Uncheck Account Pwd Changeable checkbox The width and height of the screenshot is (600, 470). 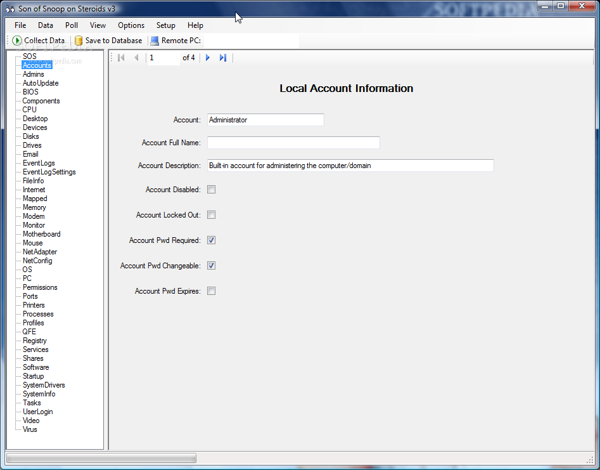[211, 266]
